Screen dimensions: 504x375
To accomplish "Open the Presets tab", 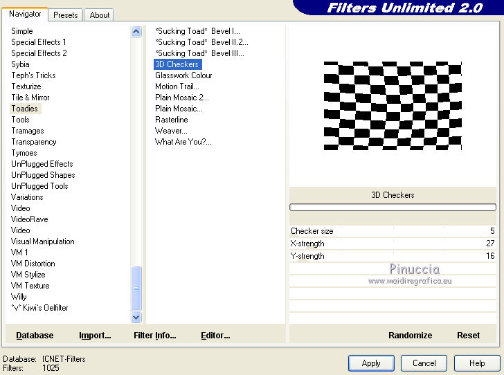I will tap(66, 15).
